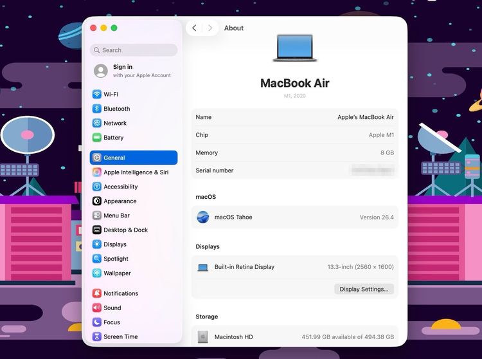Click the 8 GB memory value
Image resolution: width=482 pixels, height=359 pixels.
pyautogui.click(x=387, y=153)
